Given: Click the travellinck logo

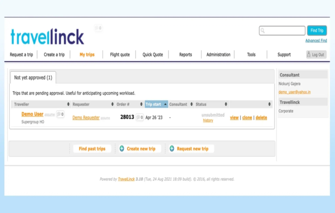Looking at the screenshot, I should tap(48, 37).
